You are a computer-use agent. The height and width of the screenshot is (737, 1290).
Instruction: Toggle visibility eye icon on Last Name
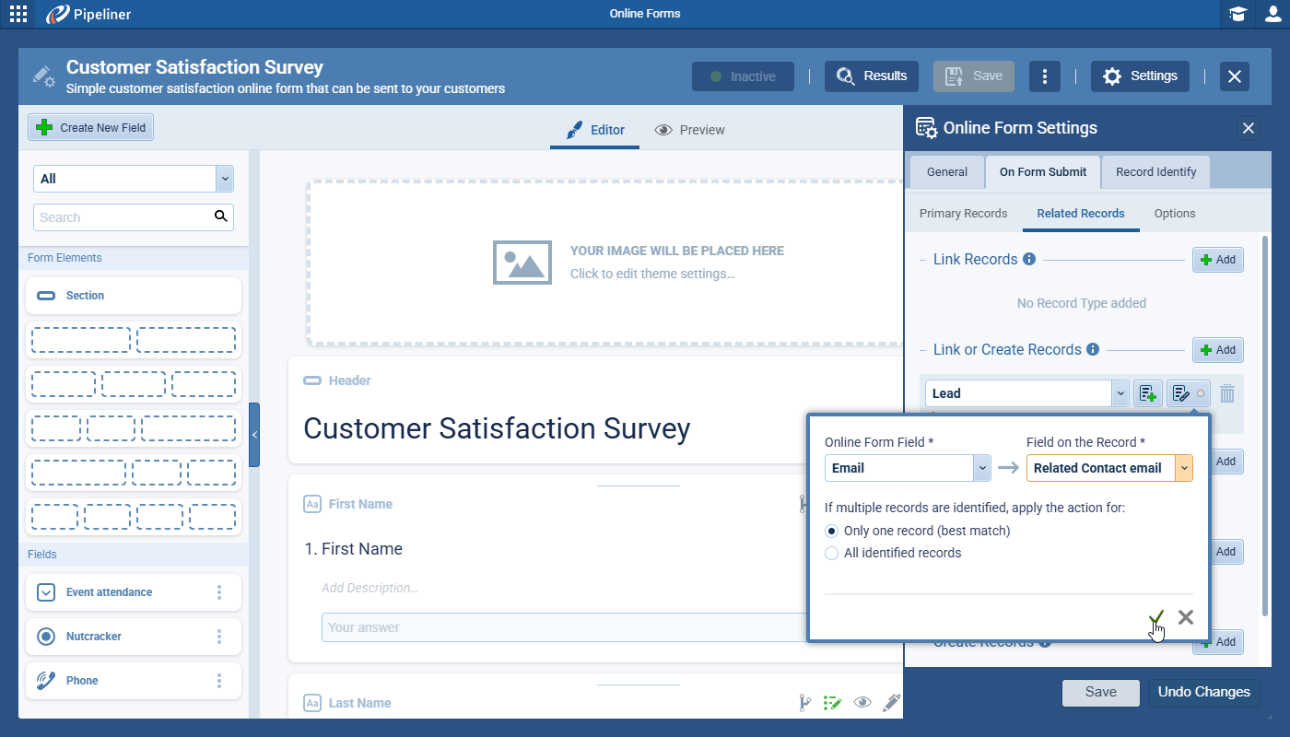tap(862, 703)
